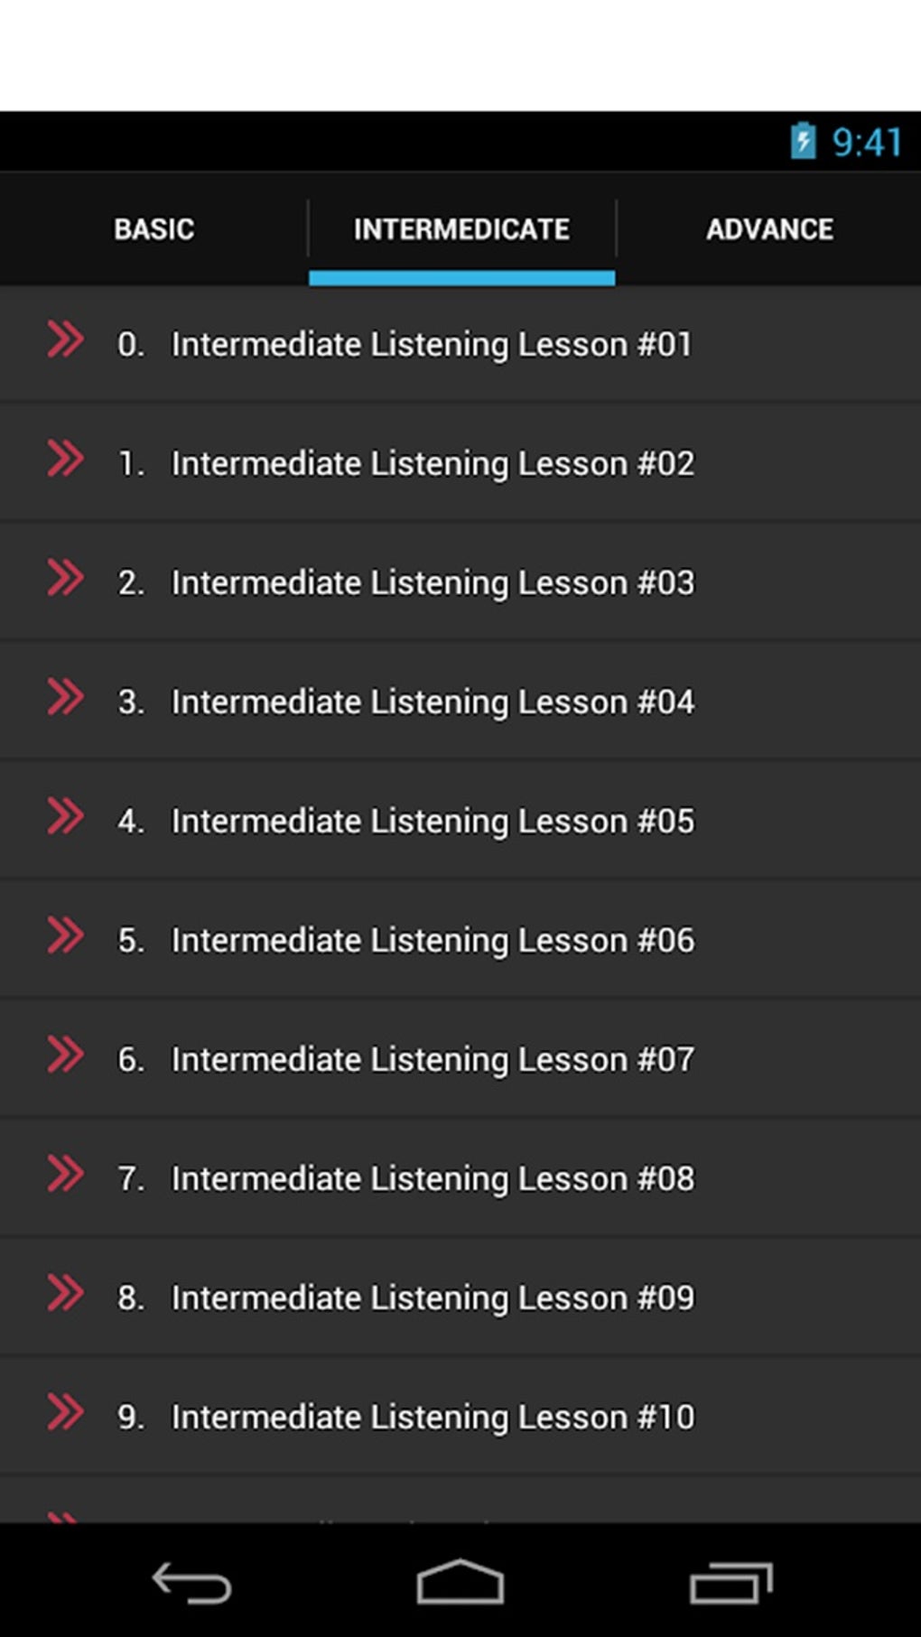Tap the partially visible lesson row at bottom
Image resolution: width=921 pixels, height=1637 pixels.
tap(460, 1500)
